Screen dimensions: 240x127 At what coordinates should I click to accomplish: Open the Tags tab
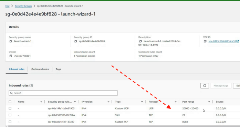point(58,69)
